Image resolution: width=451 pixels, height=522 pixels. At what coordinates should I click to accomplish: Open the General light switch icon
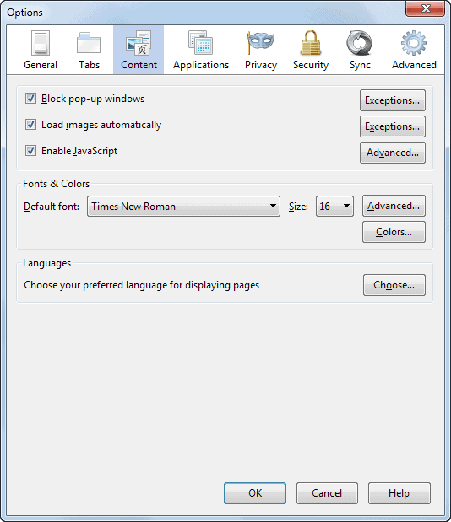coord(41,43)
